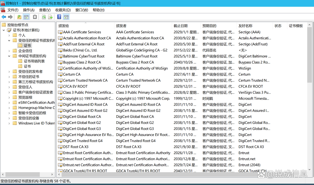Toggle the show/hide action pane icon
314x185 pixels.
(66, 17)
